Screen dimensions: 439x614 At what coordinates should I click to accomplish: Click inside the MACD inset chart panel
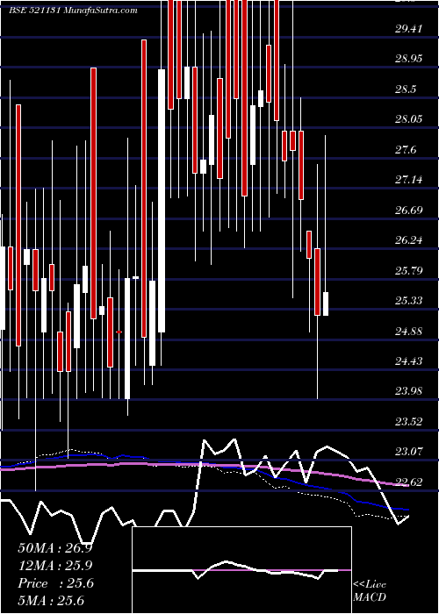pos(241,570)
